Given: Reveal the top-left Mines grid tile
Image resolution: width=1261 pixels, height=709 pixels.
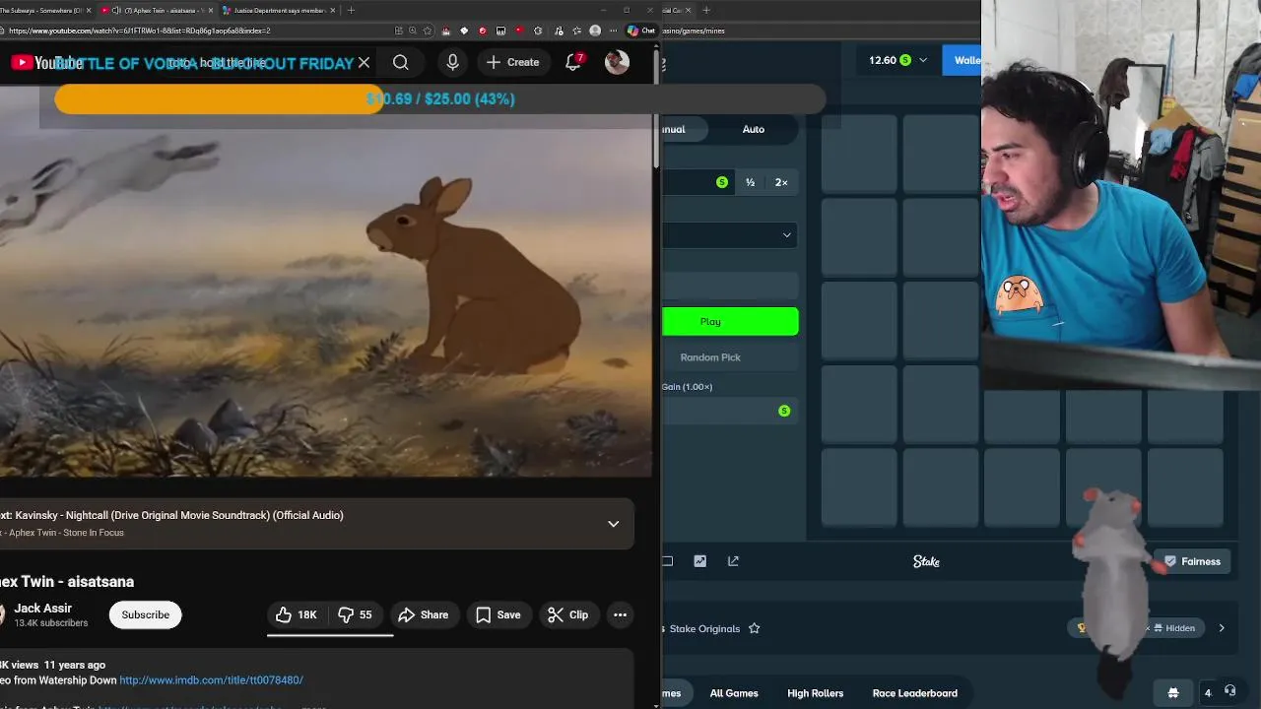Looking at the screenshot, I should (859, 154).
